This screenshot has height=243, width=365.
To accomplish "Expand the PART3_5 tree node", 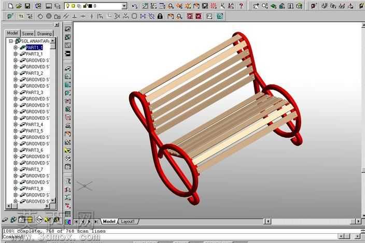I will (16, 131).
